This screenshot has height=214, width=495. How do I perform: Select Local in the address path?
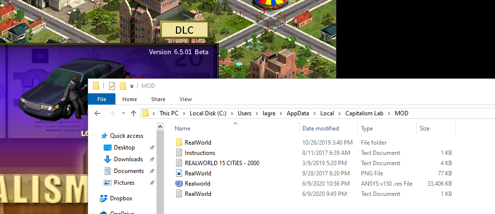pyautogui.click(x=328, y=113)
